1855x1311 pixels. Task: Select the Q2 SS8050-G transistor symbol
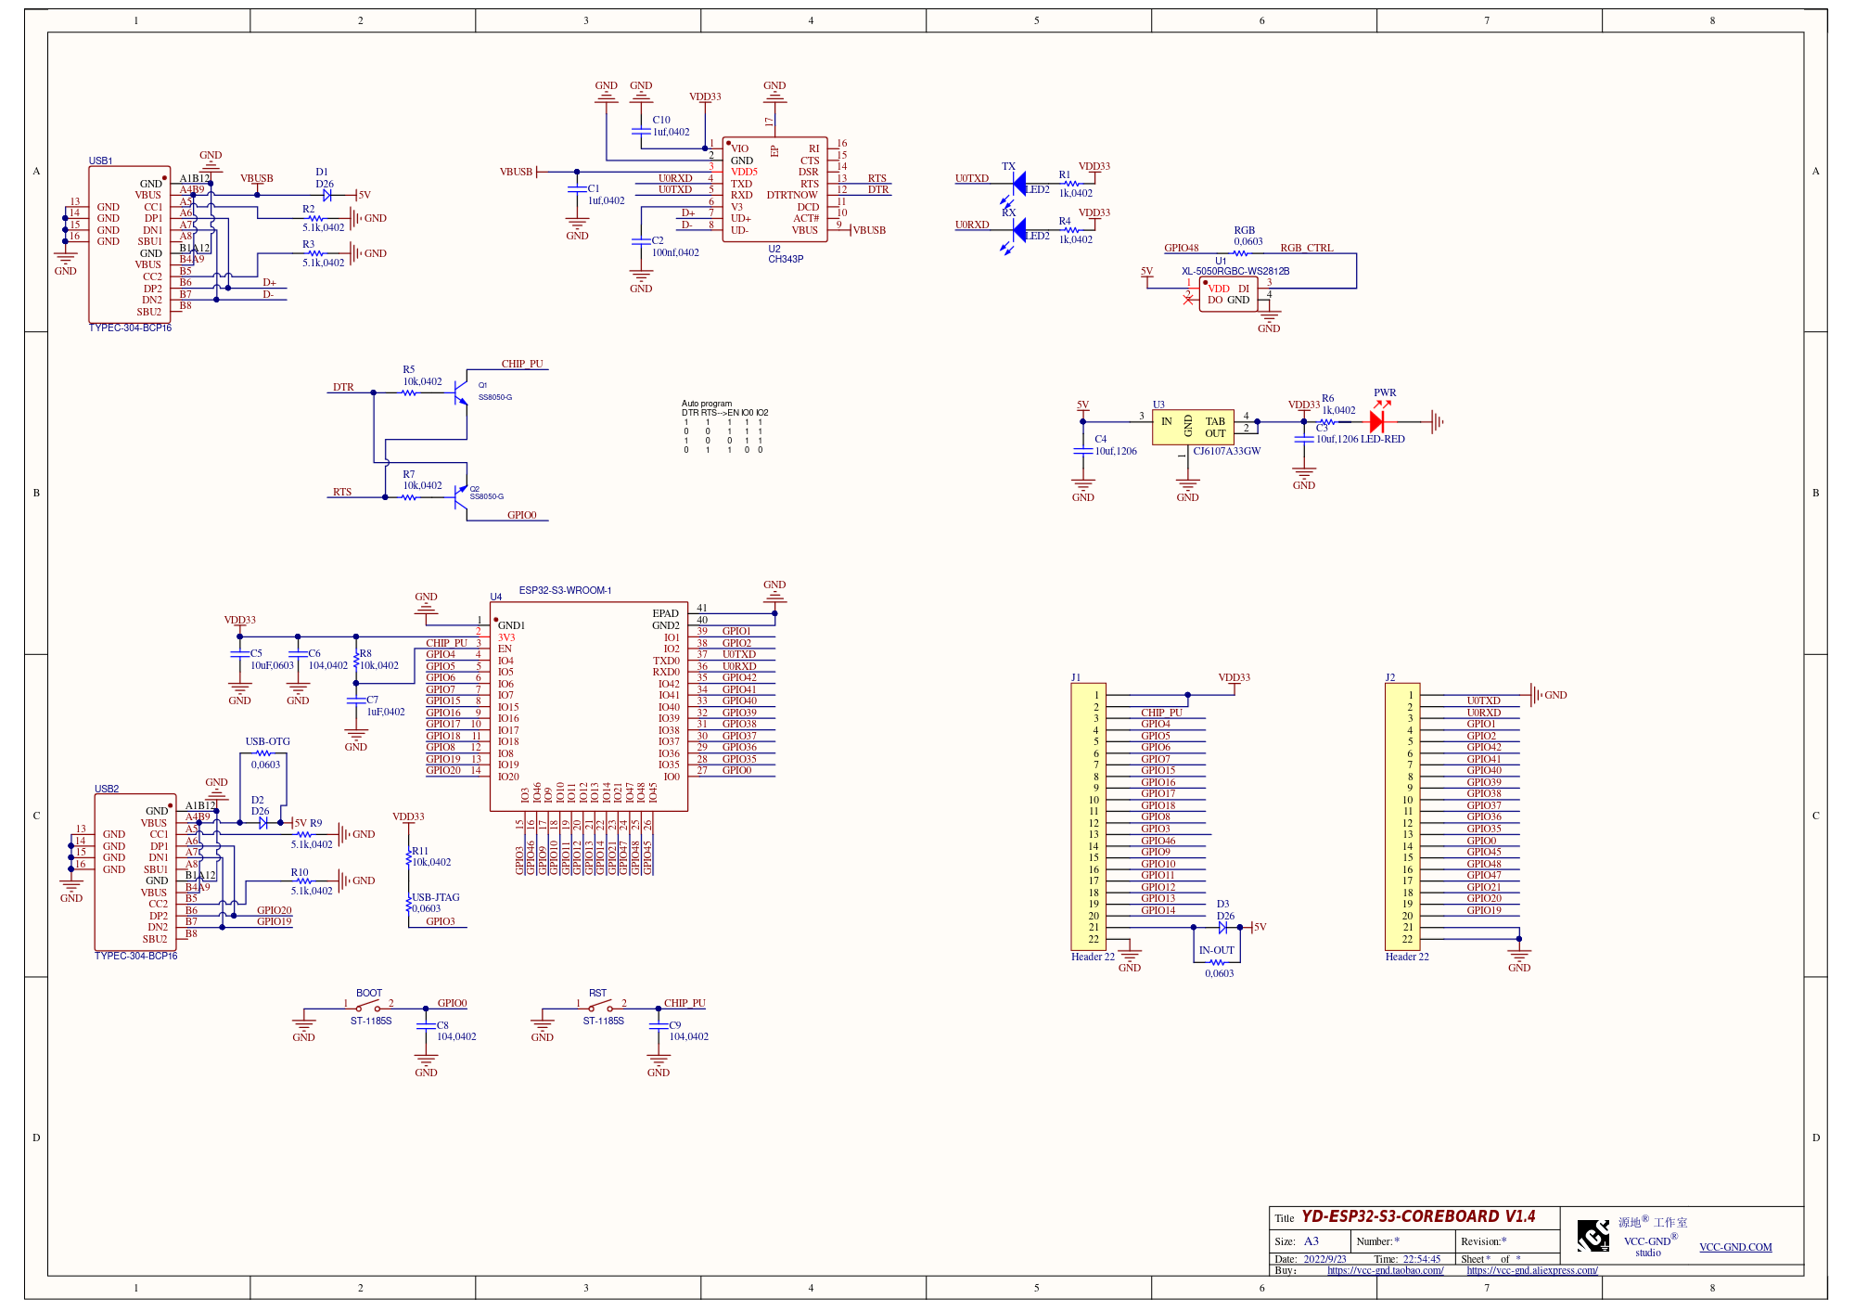pyautogui.click(x=460, y=497)
